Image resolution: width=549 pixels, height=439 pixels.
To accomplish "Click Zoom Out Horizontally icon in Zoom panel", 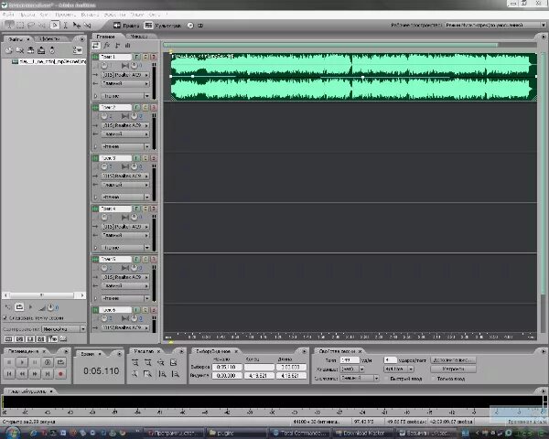I will pos(147,363).
